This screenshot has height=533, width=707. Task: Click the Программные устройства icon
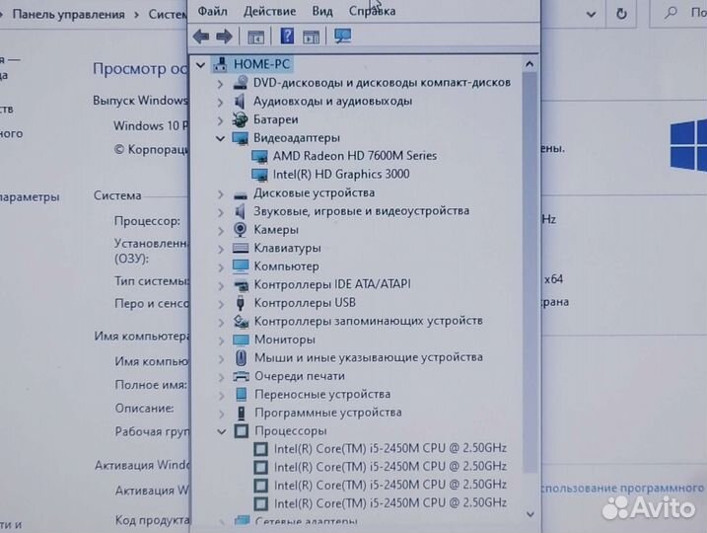click(x=242, y=413)
